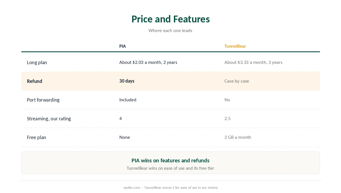Click 'About $3.33 a month, 3 years'
341x193 pixels.
(x=253, y=62)
